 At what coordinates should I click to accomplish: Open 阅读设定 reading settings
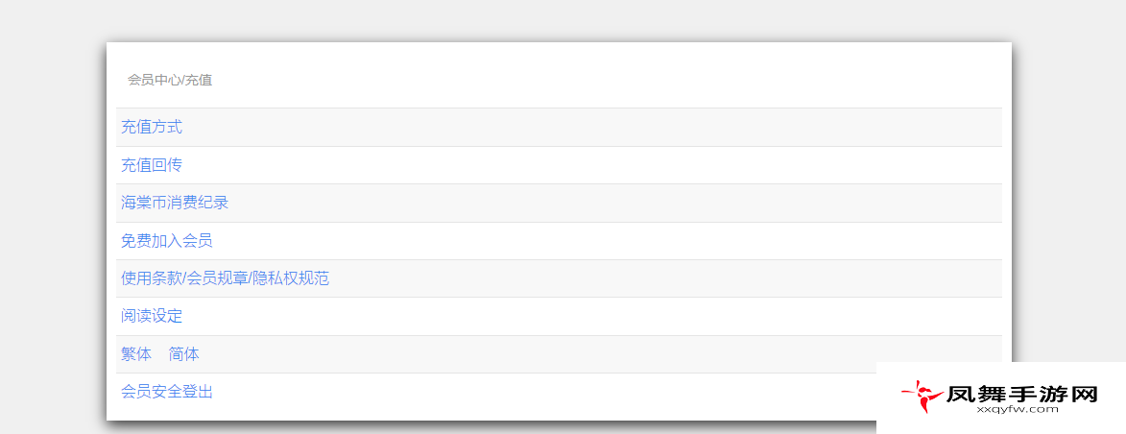[x=152, y=316]
